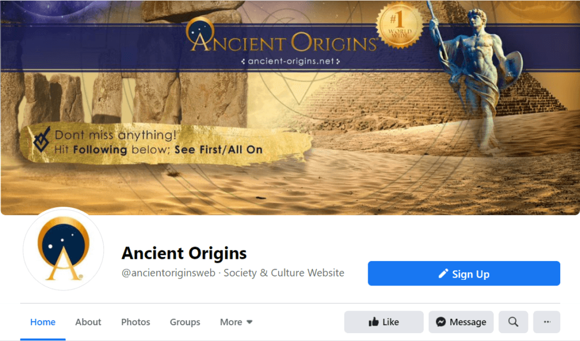Click the Ancient Origins page title

(x=184, y=253)
